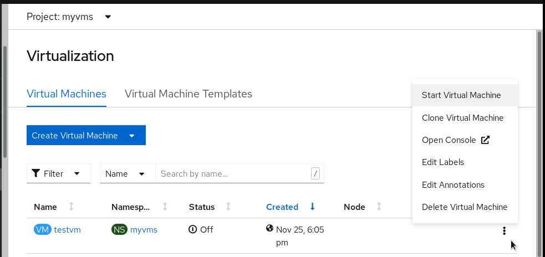Image resolution: width=545 pixels, height=257 pixels.
Task: Open the testvm virtual machine link
Action: 67,230
